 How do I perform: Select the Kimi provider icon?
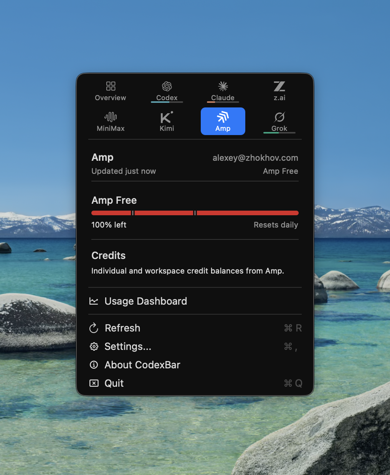point(167,117)
